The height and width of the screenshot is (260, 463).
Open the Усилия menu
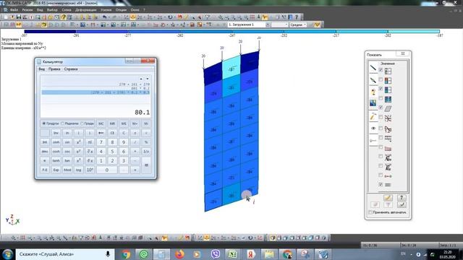pos(106,9)
